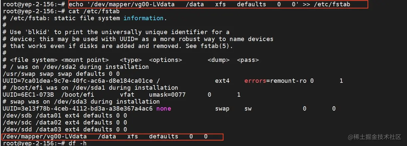This screenshot has height=146, width=407.
Task: Click the cyan word 'information'
Action: click(x=143, y=18)
